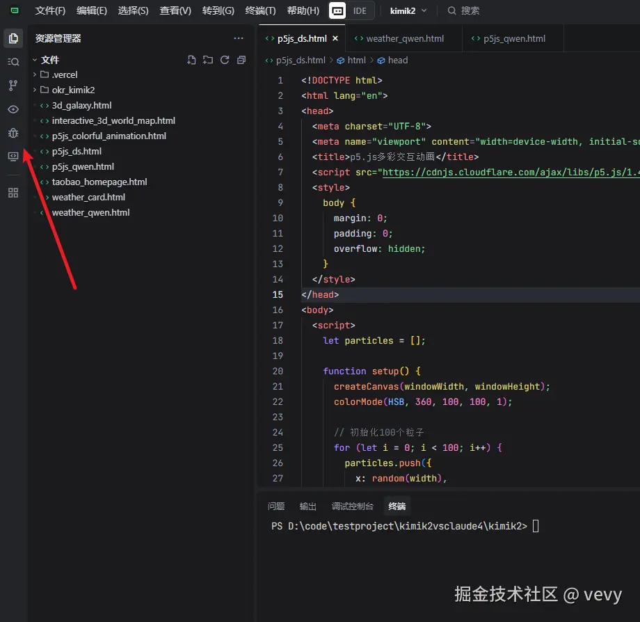
Task: Open the Search view in the activity bar
Action: pos(13,61)
